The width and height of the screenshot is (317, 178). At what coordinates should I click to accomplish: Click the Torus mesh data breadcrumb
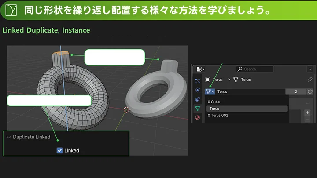242,80
